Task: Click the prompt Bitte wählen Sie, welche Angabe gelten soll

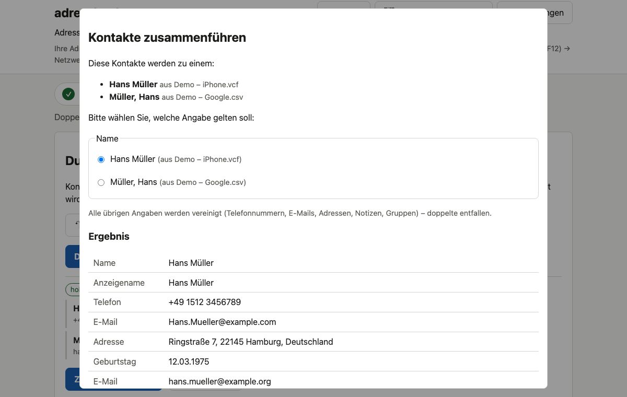Action: point(171,118)
